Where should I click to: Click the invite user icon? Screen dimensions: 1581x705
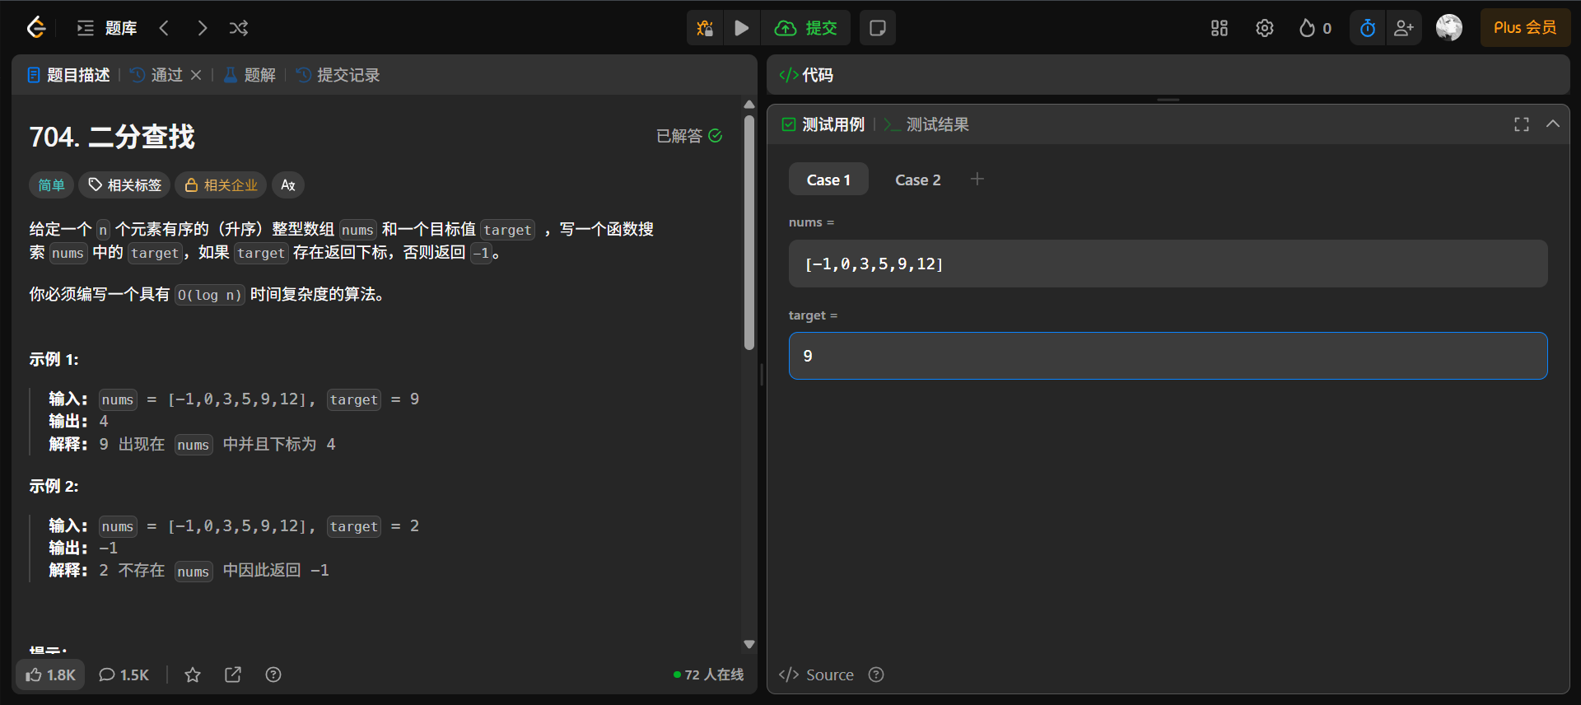click(x=1404, y=28)
